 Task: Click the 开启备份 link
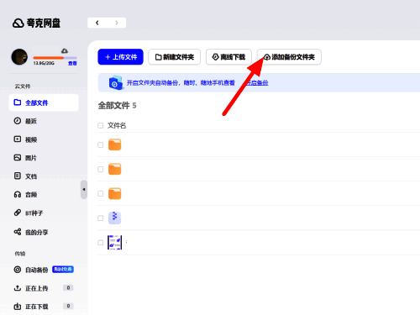click(x=257, y=83)
